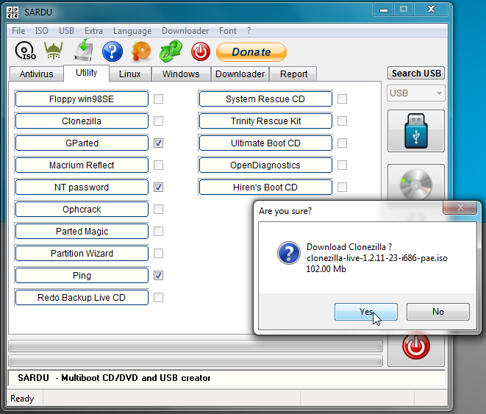The height and width of the screenshot is (414, 486).
Task: Toggle the Floppy win98SE checkbox
Action: (x=158, y=99)
